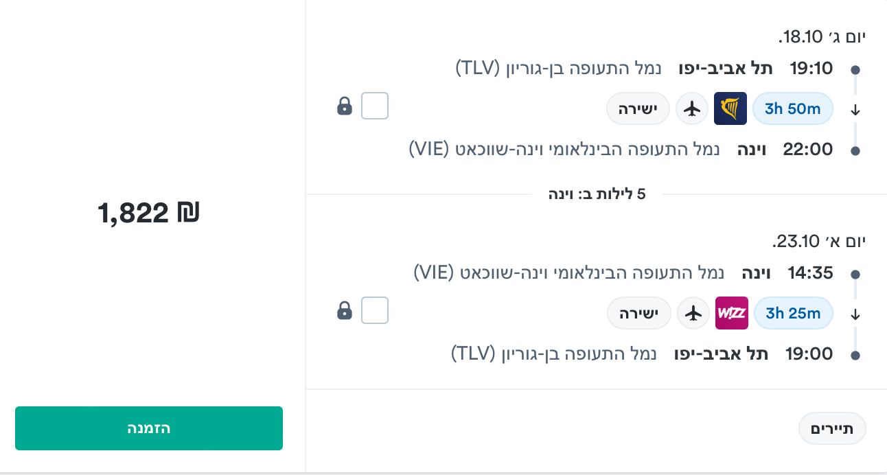Check the return Wizz Air flight checkbox
887x475 pixels.
[374, 310]
